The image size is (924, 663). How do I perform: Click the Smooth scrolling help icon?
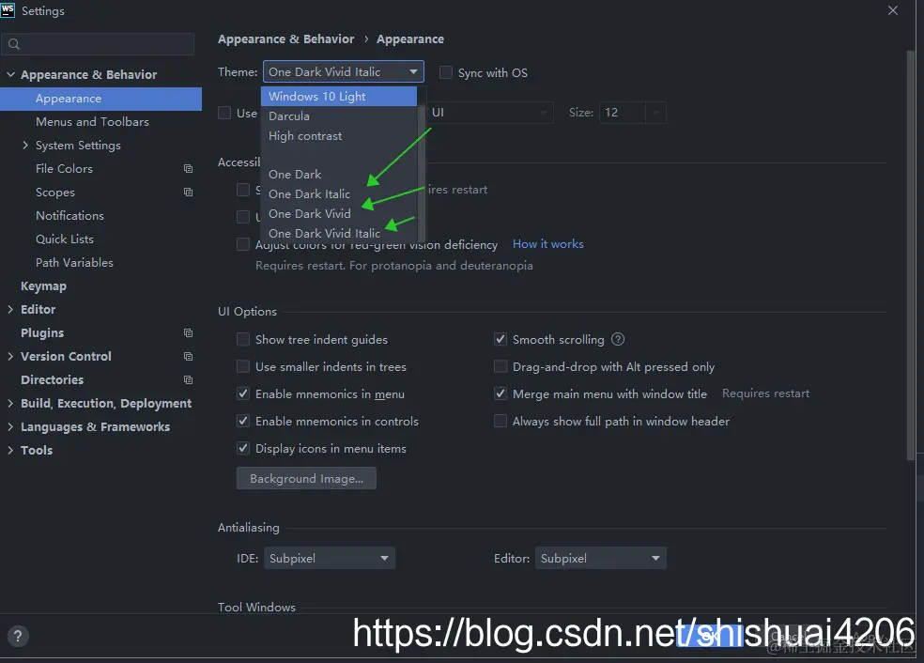coord(618,339)
